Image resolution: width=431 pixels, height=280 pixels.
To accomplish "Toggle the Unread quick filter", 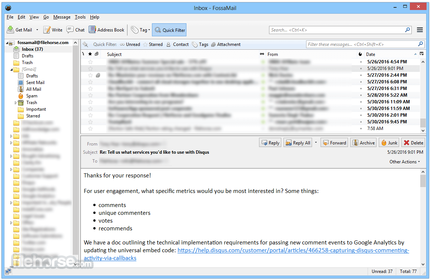I will (x=130, y=44).
